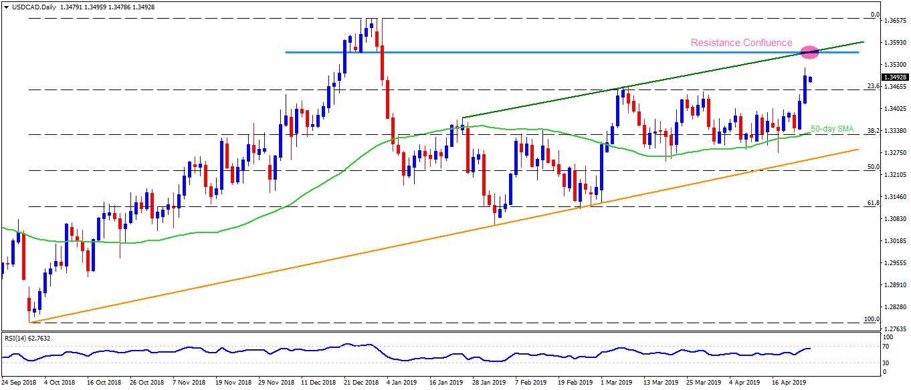This screenshot has height=390, width=911.
Task: Click the 61.8 Fibonacci level label
Action: click(872, 202)
